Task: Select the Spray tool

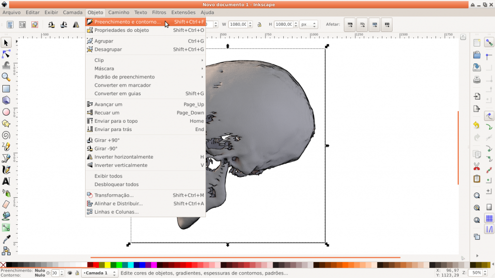Action: [6, 193]
